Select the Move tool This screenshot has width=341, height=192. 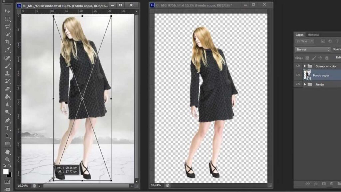pos(7,11)
